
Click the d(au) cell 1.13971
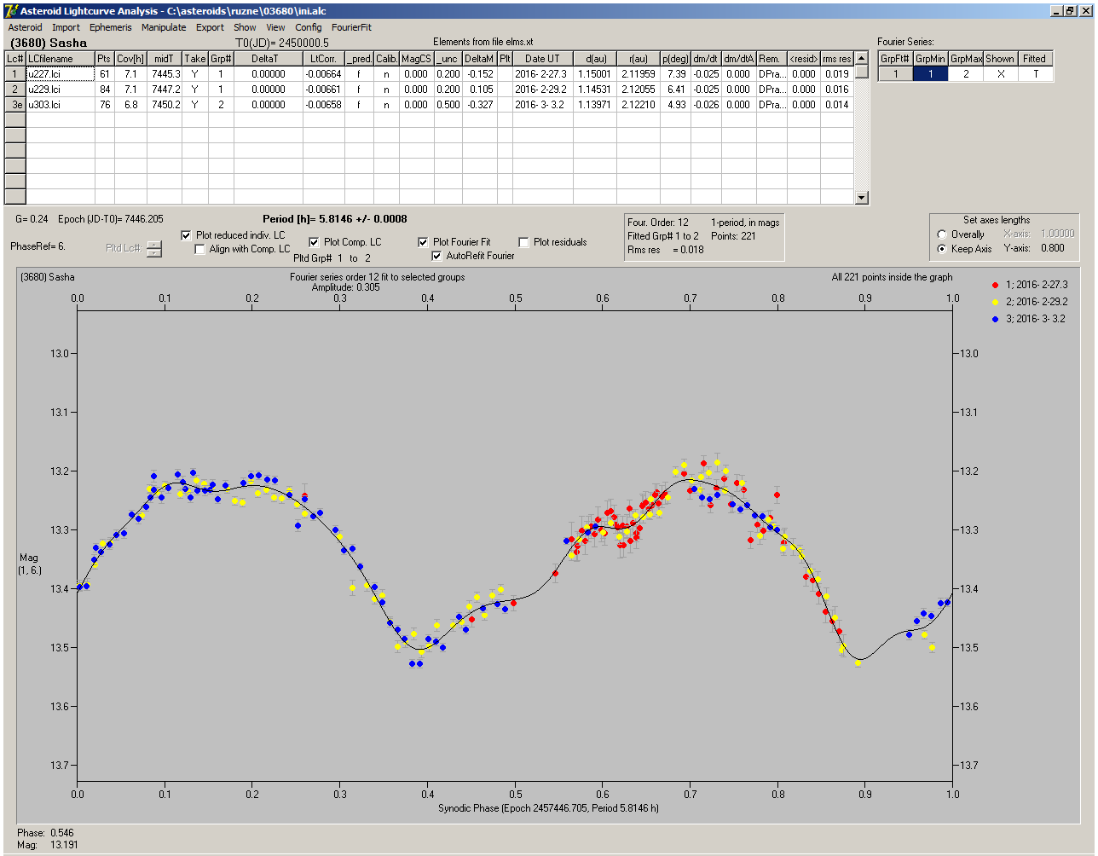594,104
